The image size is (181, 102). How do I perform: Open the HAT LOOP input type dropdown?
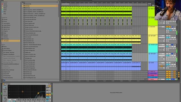click(x=162, y=36)
